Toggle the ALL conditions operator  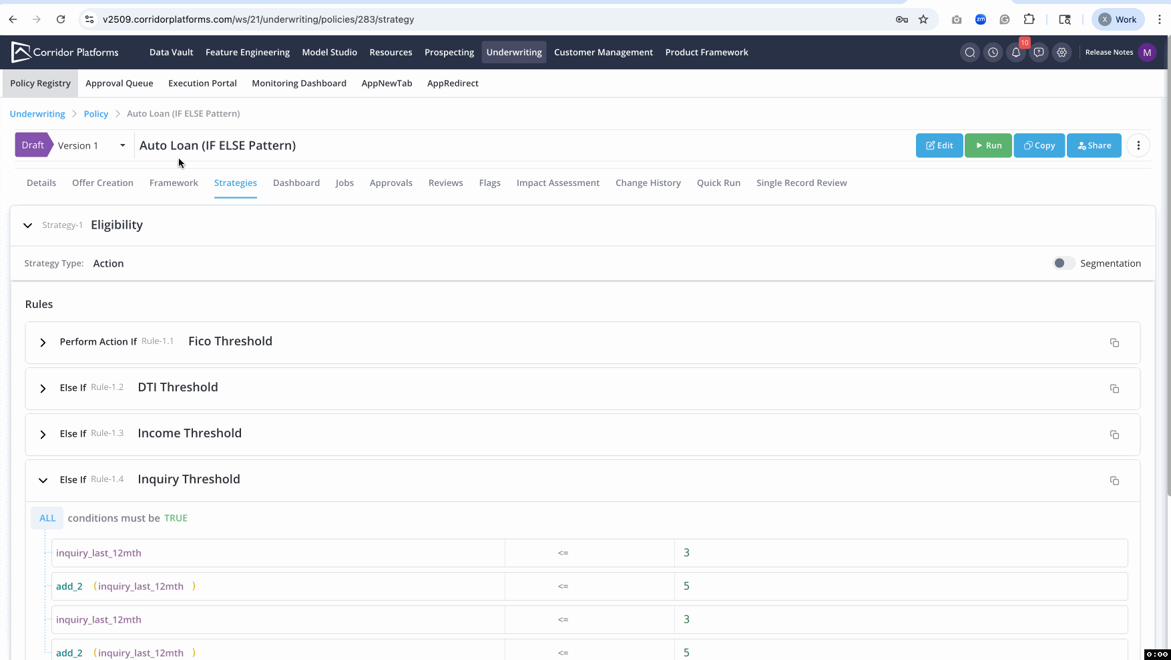click(47, 518)
